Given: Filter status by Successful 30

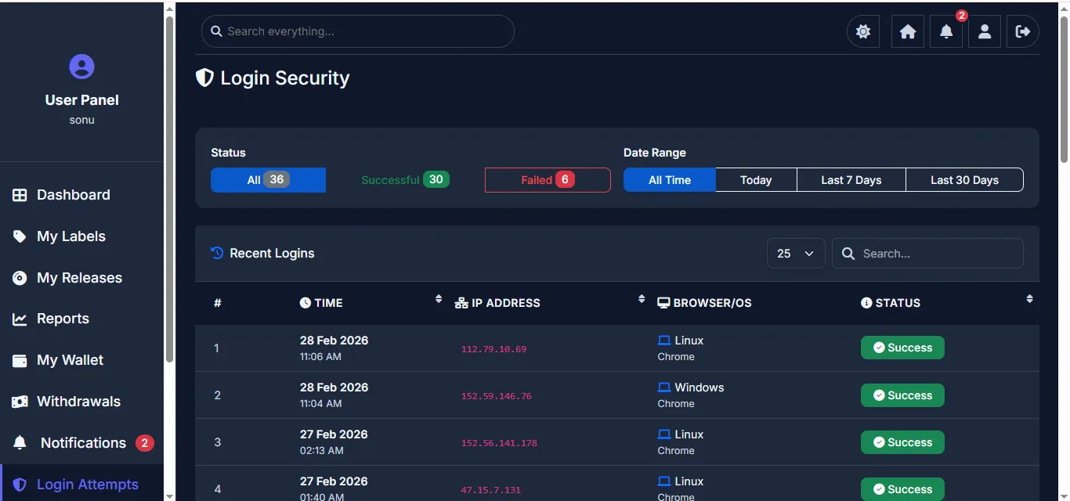Looking at the screenshot, I should click(x=405, y=180).
